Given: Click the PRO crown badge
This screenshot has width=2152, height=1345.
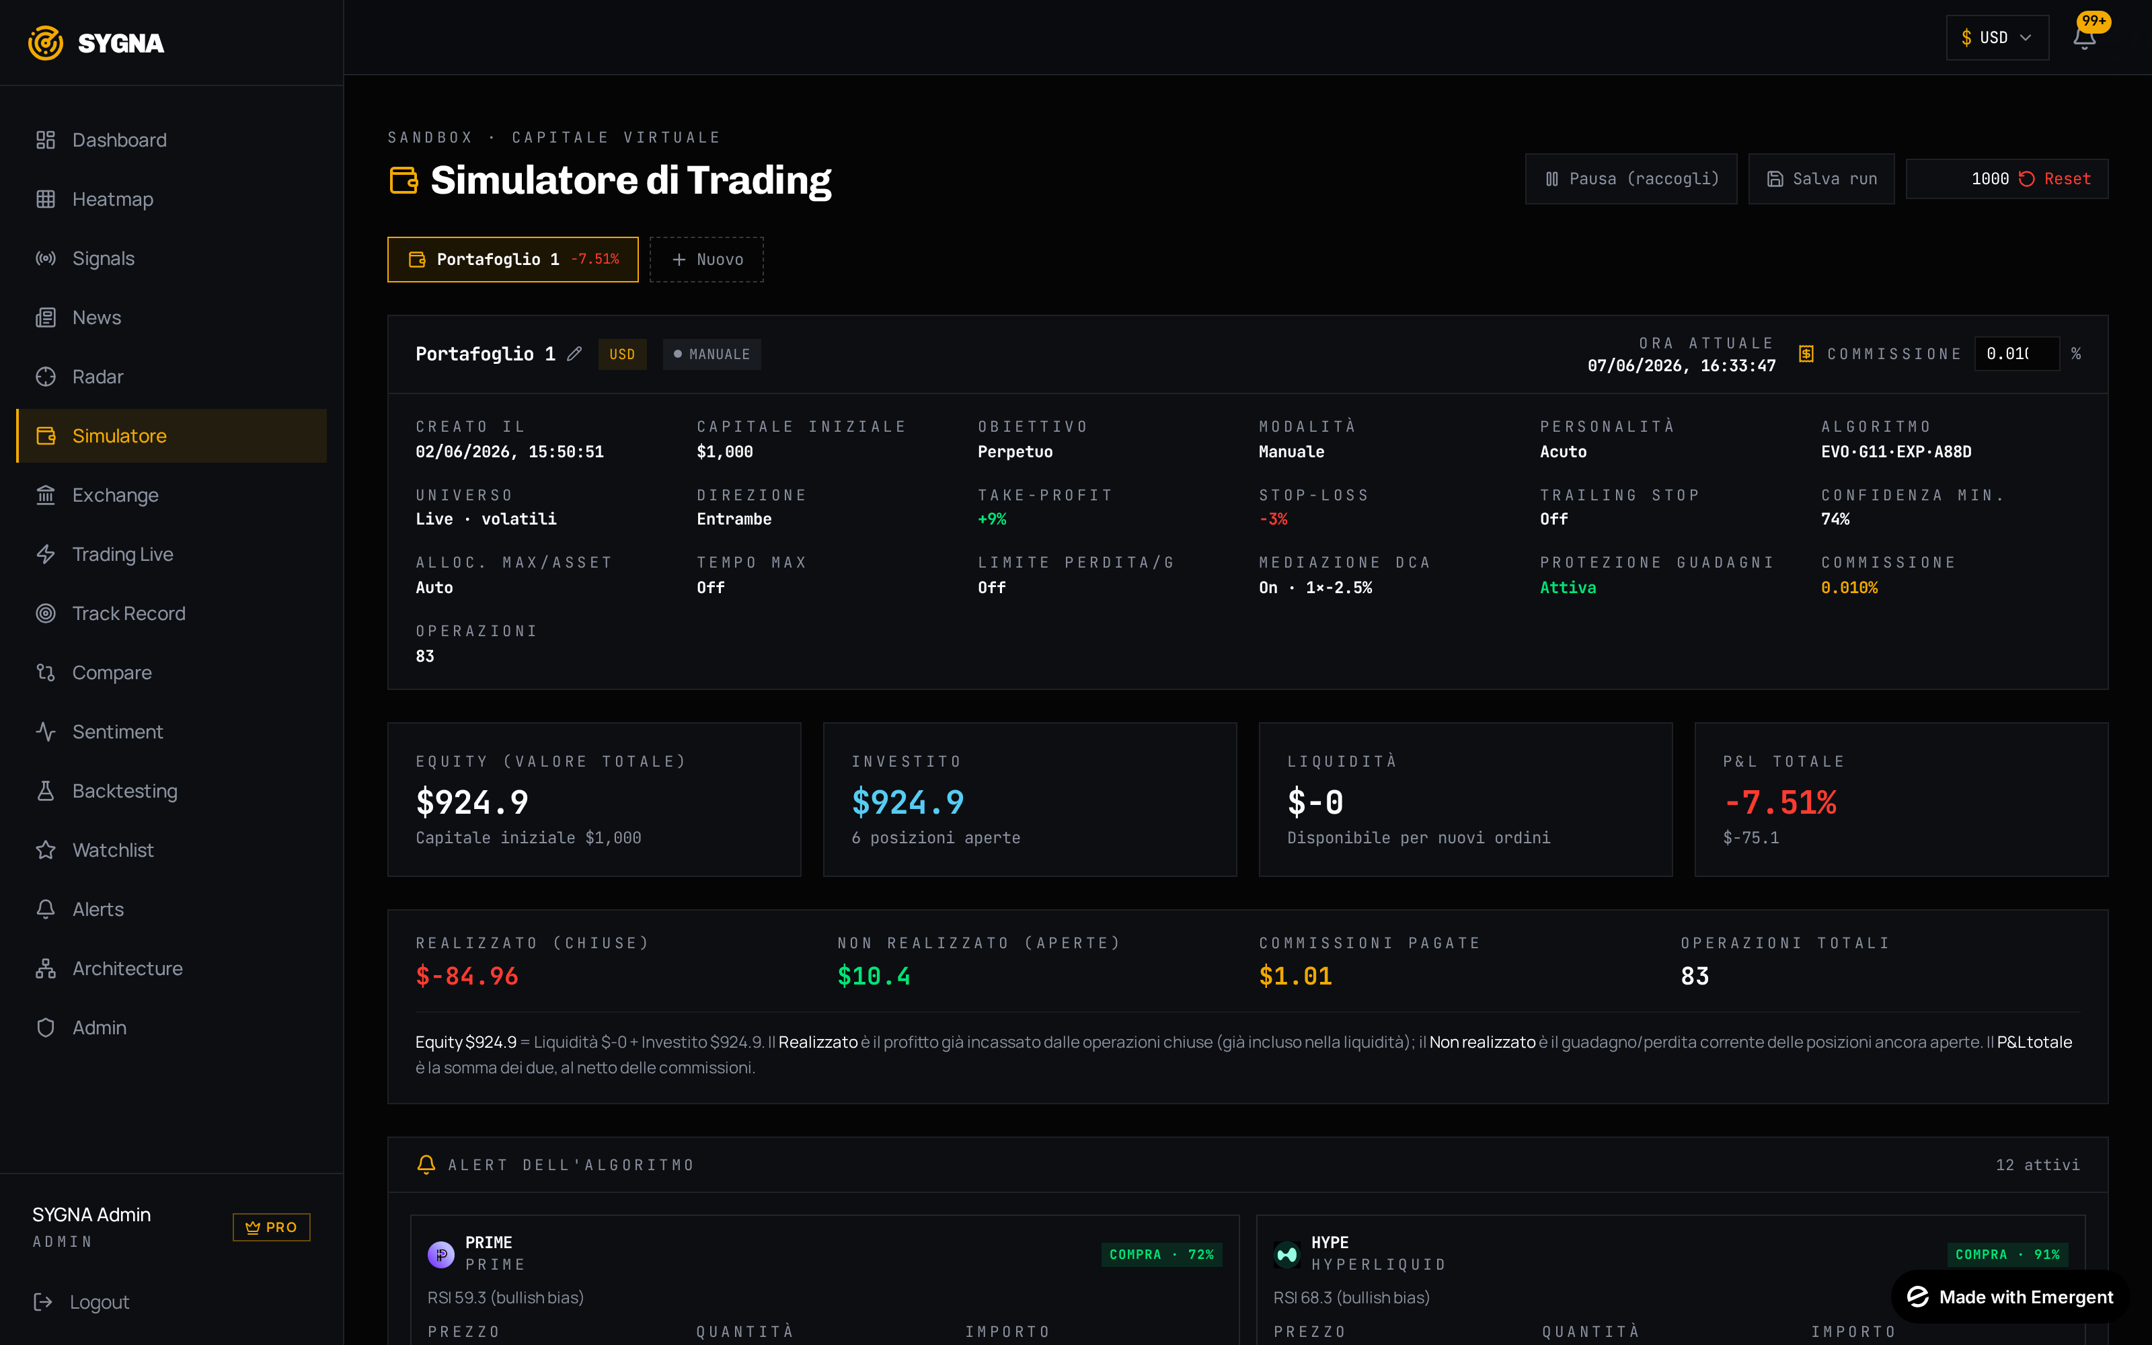Looking at the screenshot, I should click(271, 1227).
